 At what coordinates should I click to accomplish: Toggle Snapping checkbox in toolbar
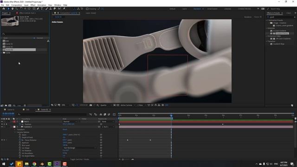[x=87, y=9]
